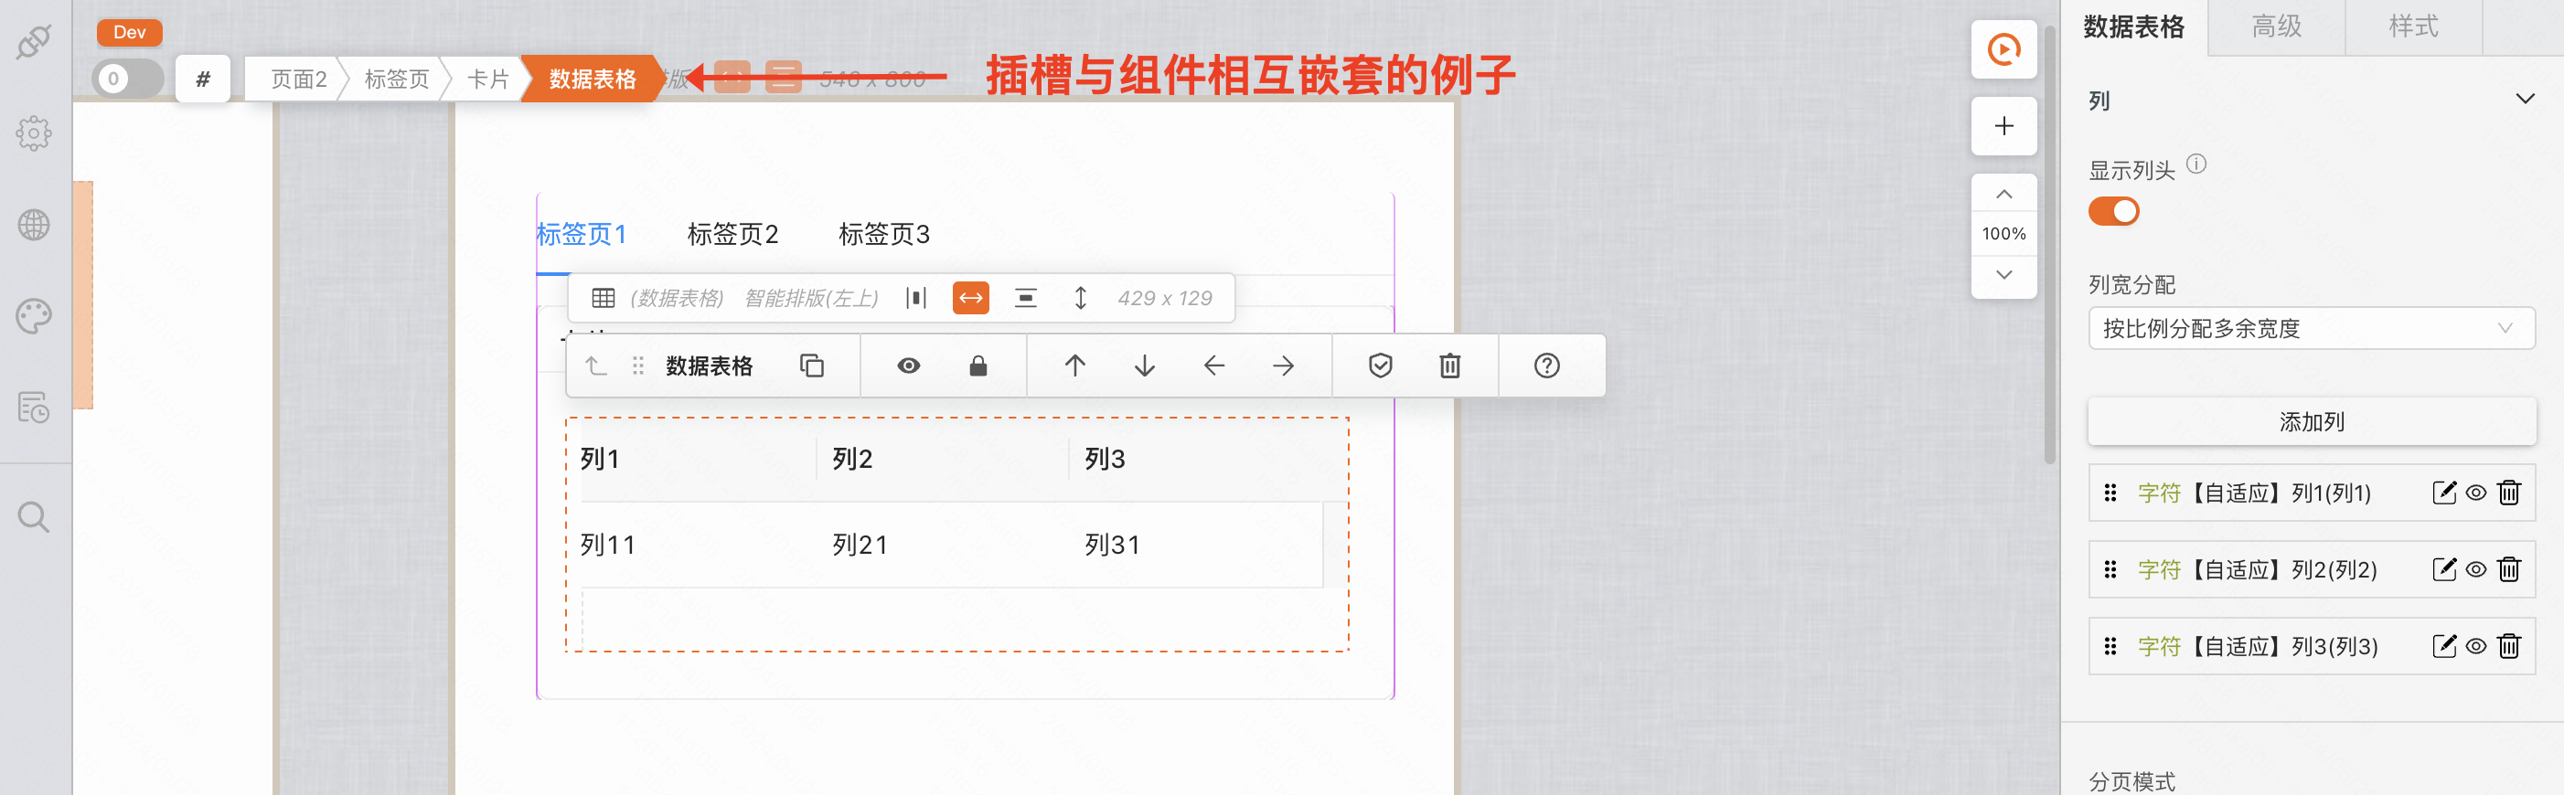Image resolution: width=2564 pixels, height=795 pixels.
Task: Open help question mark icon
Action: 1547,366
